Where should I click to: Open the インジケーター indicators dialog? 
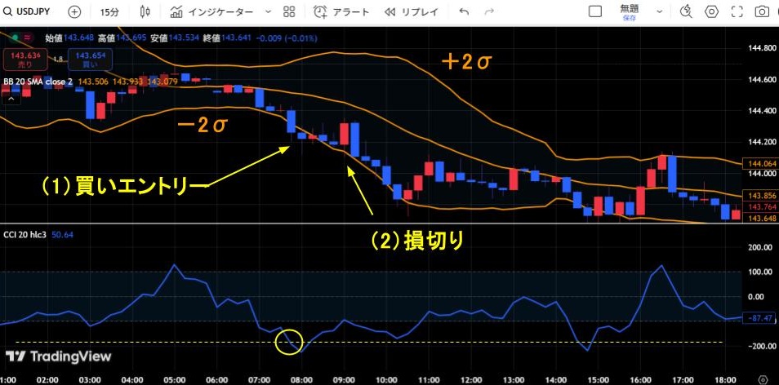tap(211, 12)
